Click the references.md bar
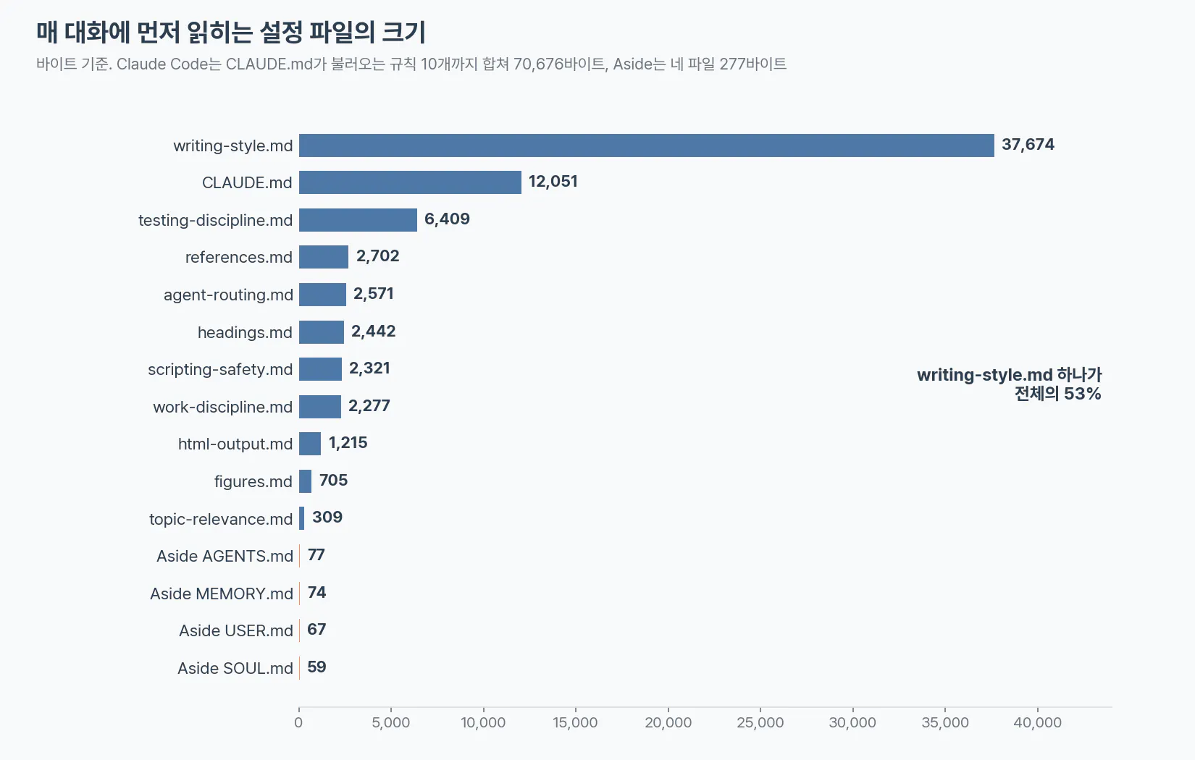The image size is (1195, 760). click(324, 257)
